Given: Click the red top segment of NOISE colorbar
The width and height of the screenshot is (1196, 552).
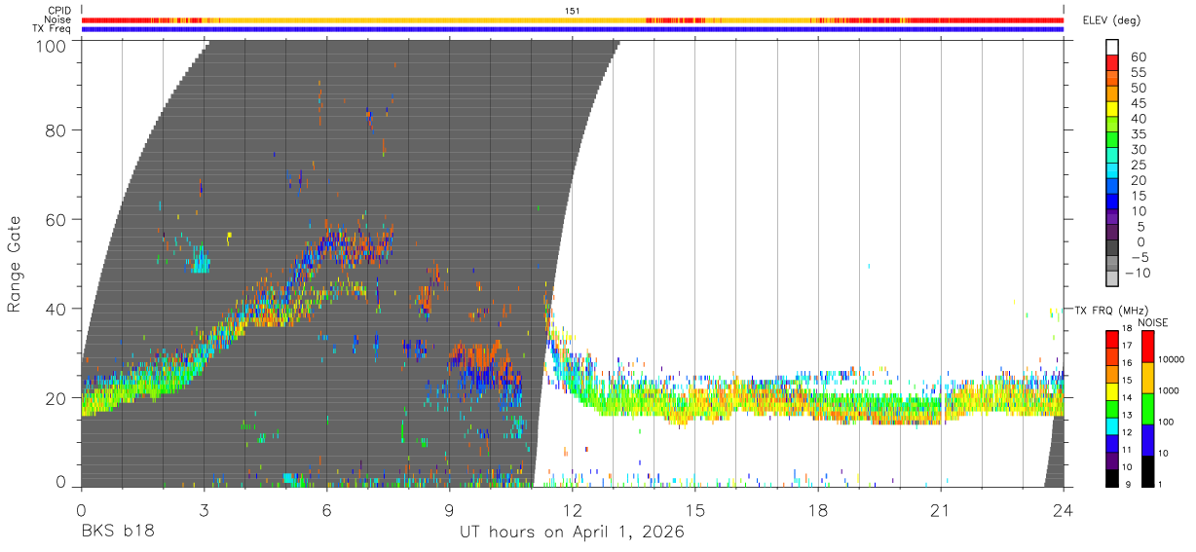Looking at the screenshot, I should pos(1148,346).
